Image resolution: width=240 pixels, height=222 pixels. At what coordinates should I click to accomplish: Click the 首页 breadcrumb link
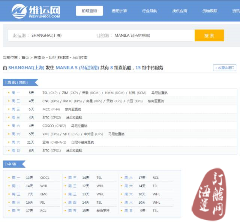pos(25,58)
